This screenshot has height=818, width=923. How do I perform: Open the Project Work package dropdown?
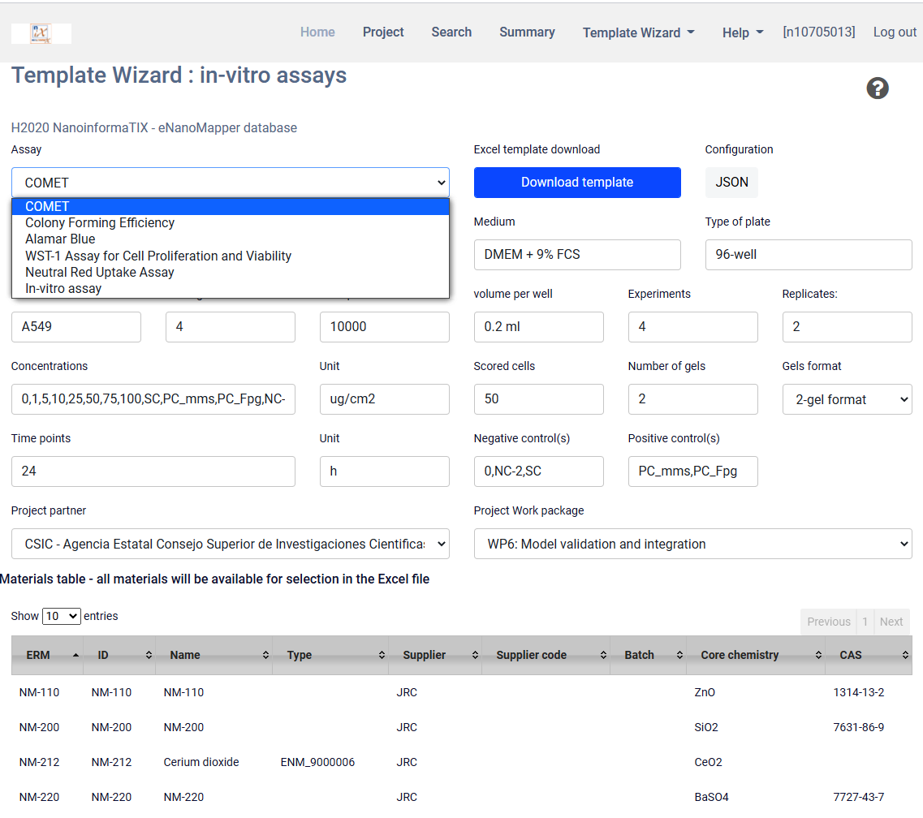[x=692, y=544]
